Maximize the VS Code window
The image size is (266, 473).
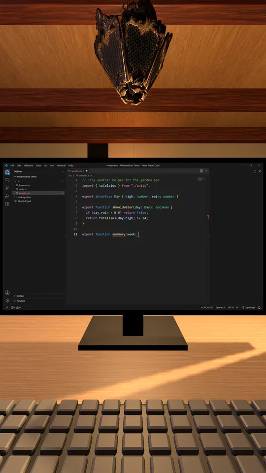[x=251, y=166]
